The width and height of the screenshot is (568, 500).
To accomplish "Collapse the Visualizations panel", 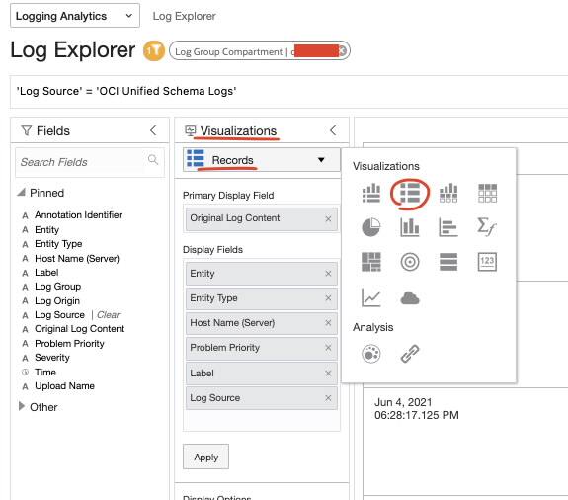I will (x=333, y=130).
